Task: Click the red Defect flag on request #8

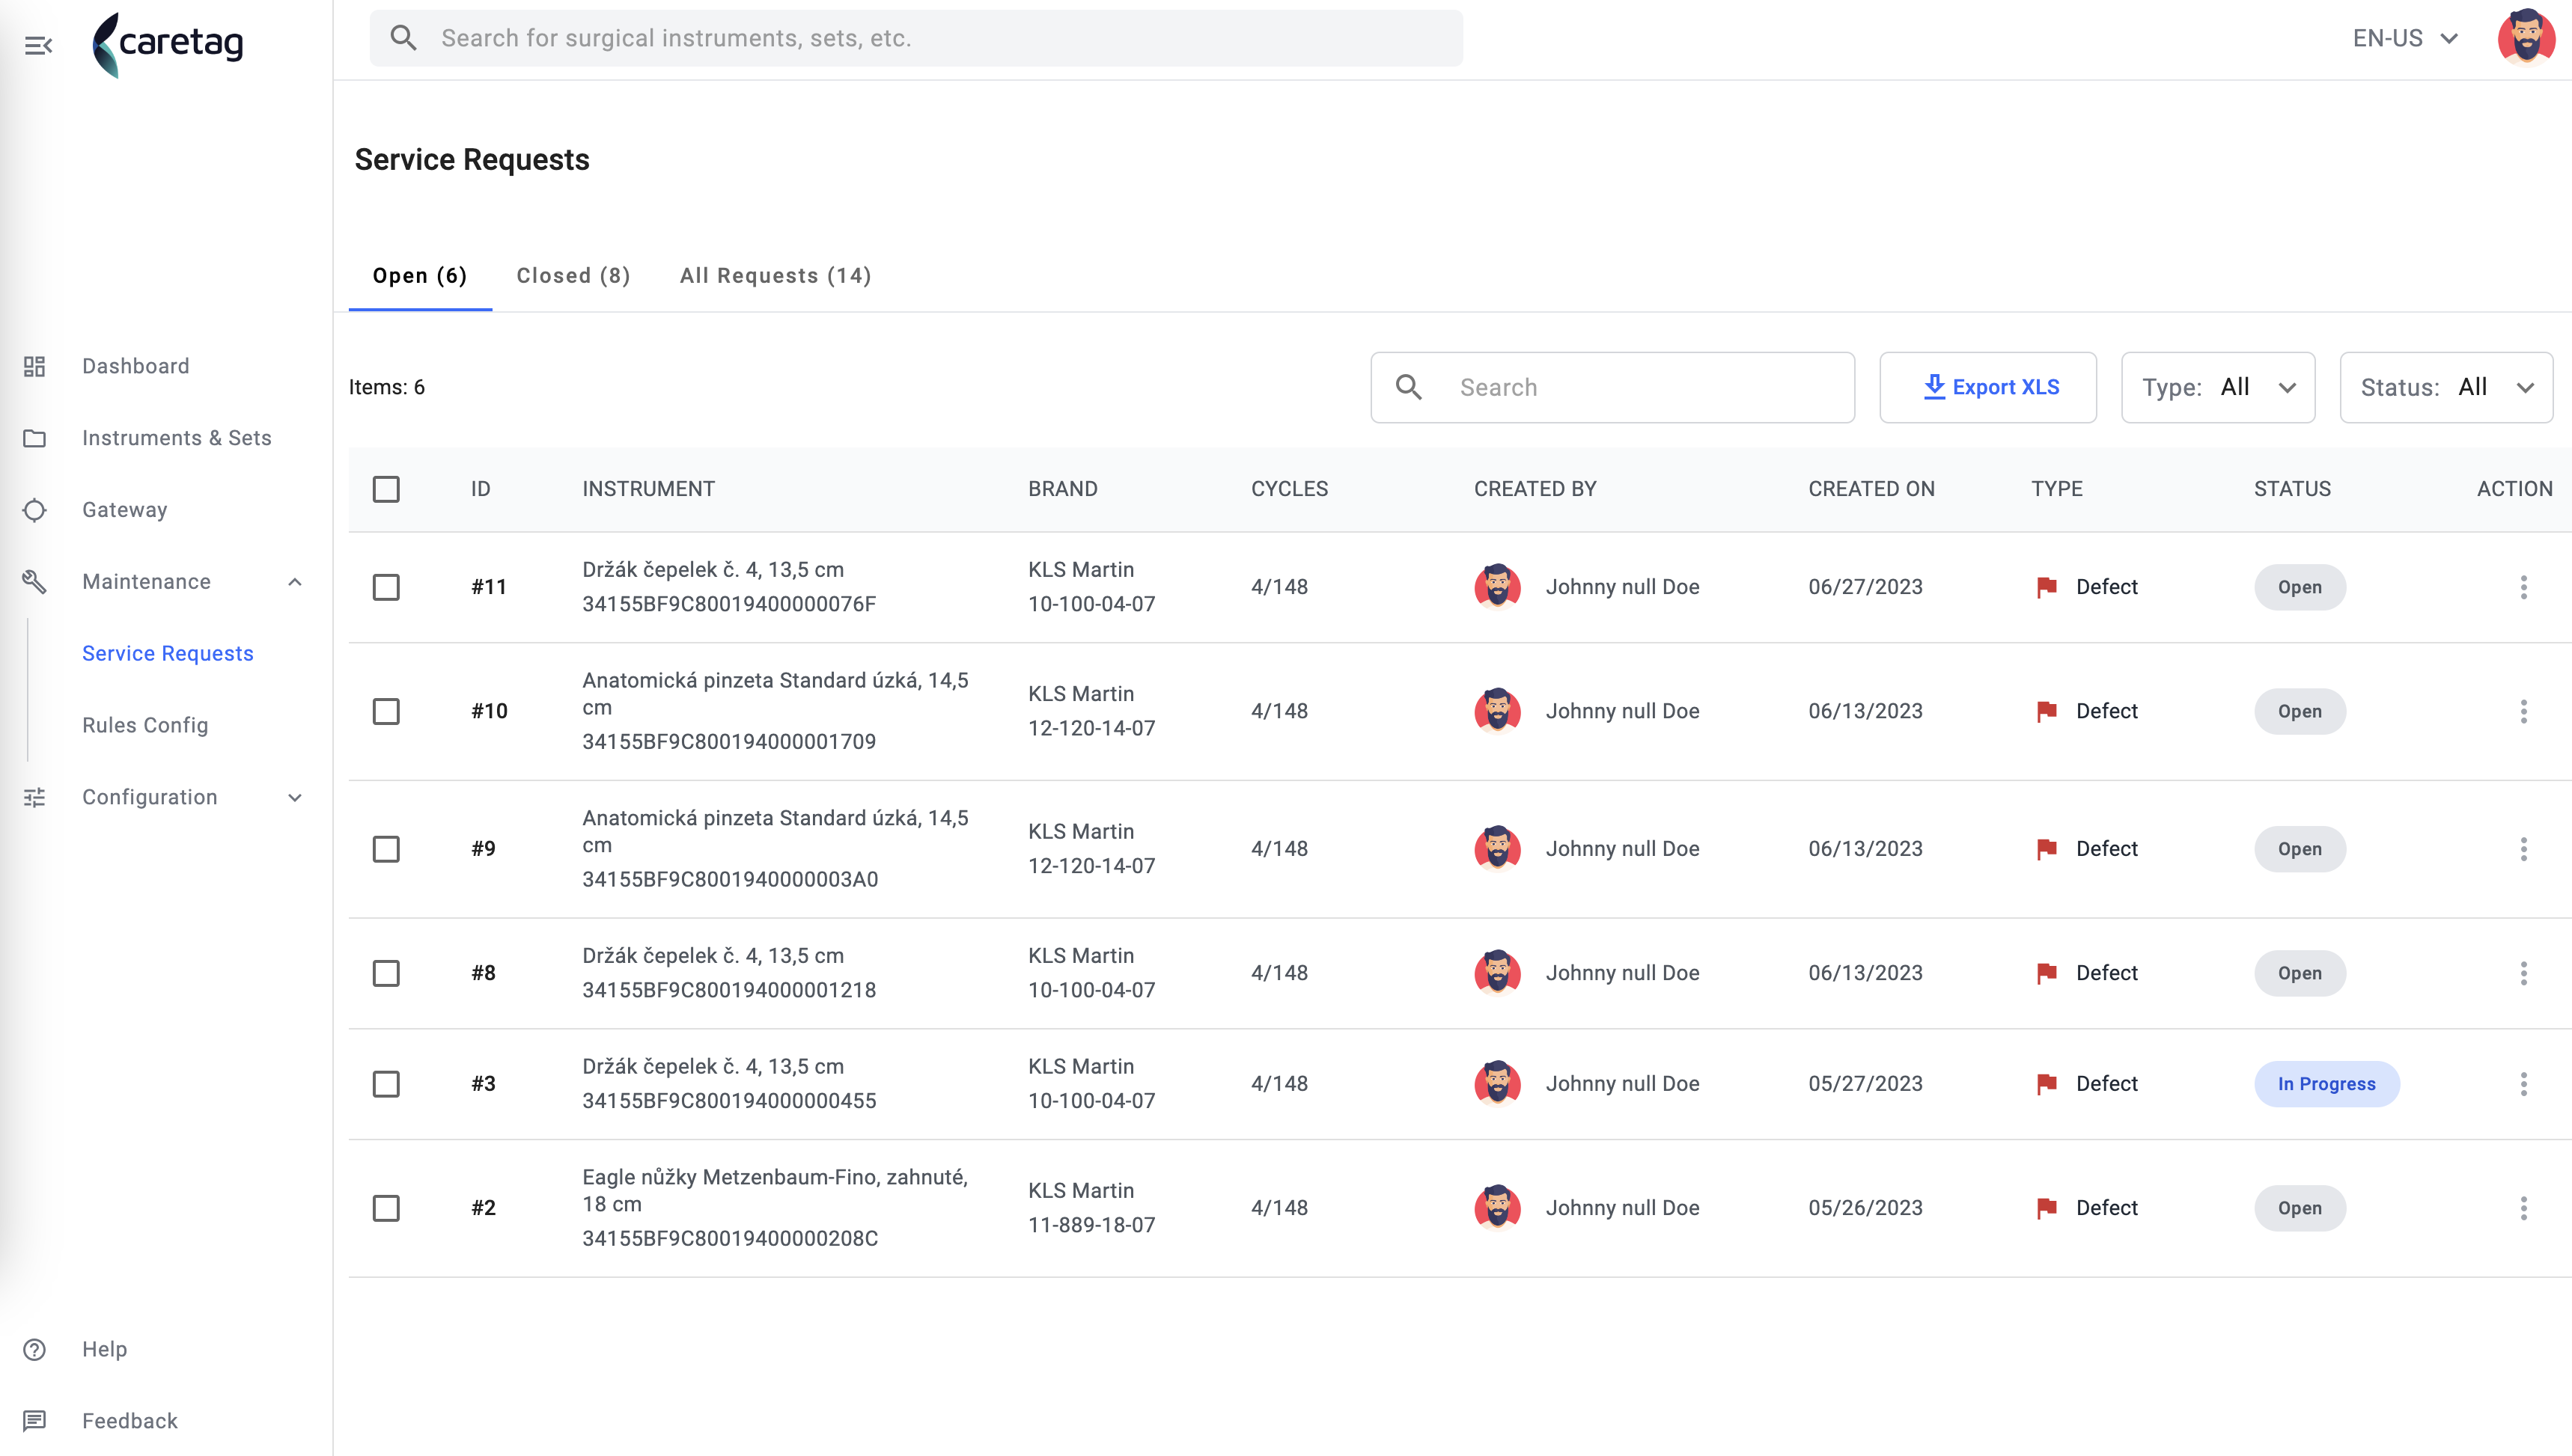Action: pos(2047,973)
